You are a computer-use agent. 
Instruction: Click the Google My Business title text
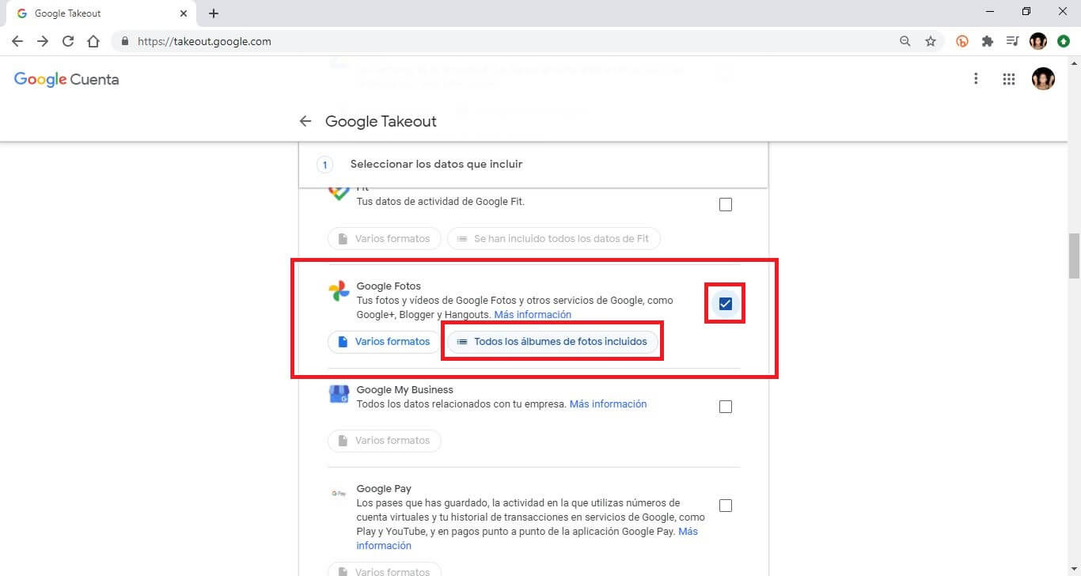(404, 390)
